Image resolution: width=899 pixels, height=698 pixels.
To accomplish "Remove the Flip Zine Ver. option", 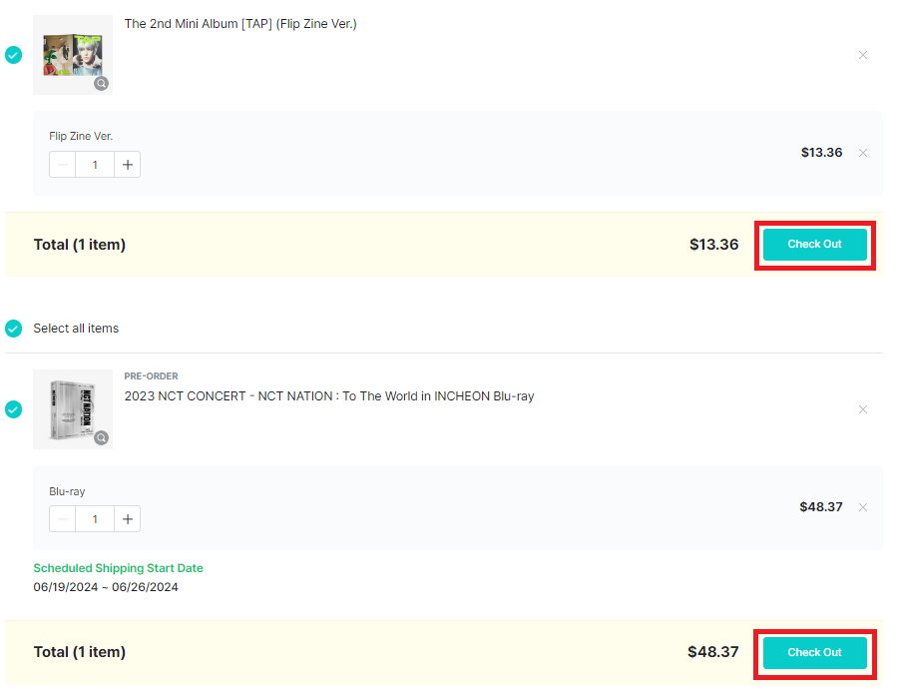I will point(863,153).
